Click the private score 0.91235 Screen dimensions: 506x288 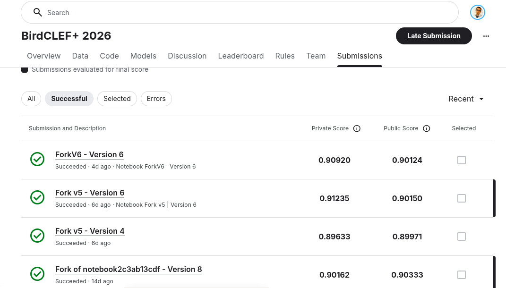pos(334,198)
